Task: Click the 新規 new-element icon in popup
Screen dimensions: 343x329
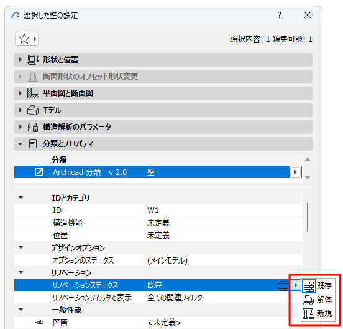Action: (x=309, y=313)
